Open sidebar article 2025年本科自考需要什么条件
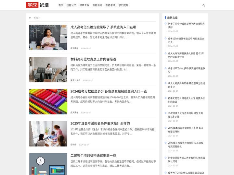This screenshot has height=175, width=234. [x=186, y=130]
